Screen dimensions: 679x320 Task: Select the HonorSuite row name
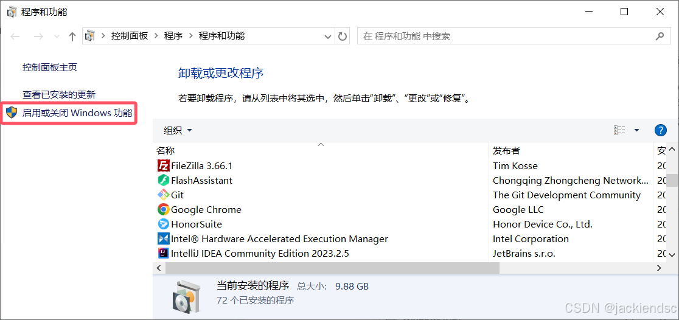click(197, 224)
